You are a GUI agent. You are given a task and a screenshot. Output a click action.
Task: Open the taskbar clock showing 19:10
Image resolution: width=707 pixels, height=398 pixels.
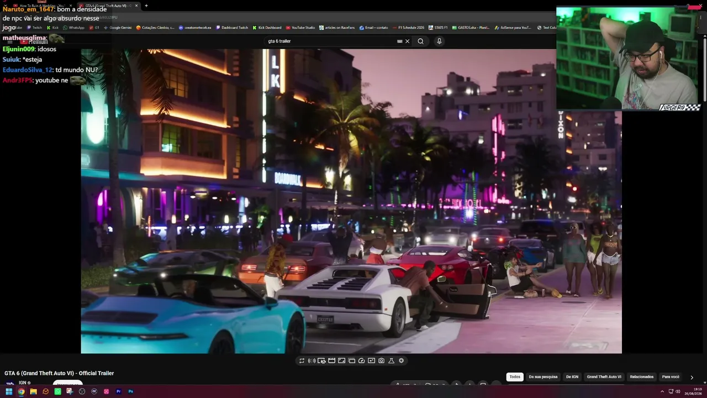[694, 391]
